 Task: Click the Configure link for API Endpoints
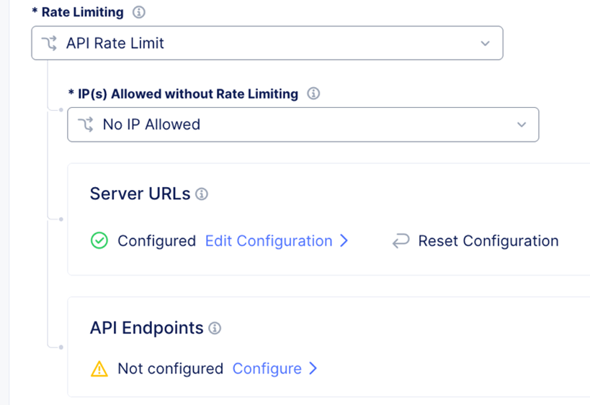tap(267, 368)
